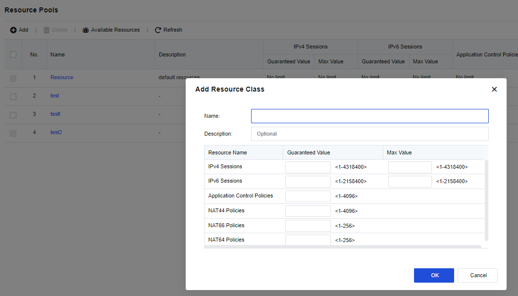
Task: Select the checkbox for row test2
Action: (x=13, y=133)
